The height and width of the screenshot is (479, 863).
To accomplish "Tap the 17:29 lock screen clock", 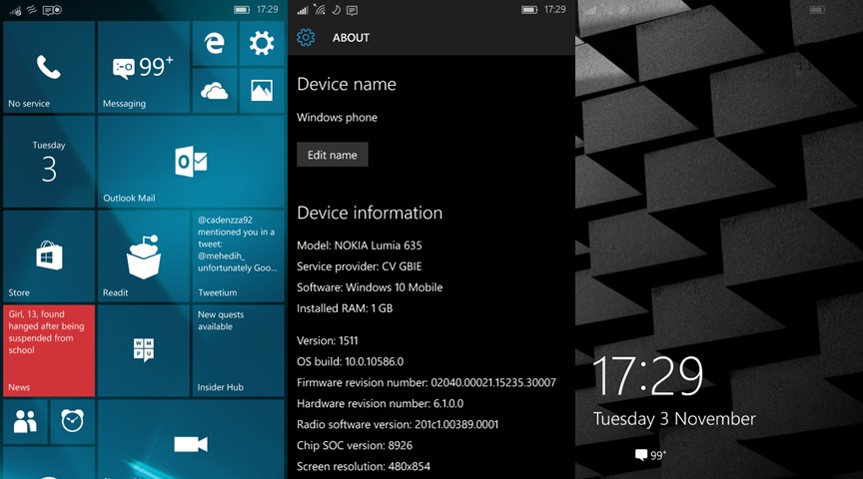I will point(648,375).
